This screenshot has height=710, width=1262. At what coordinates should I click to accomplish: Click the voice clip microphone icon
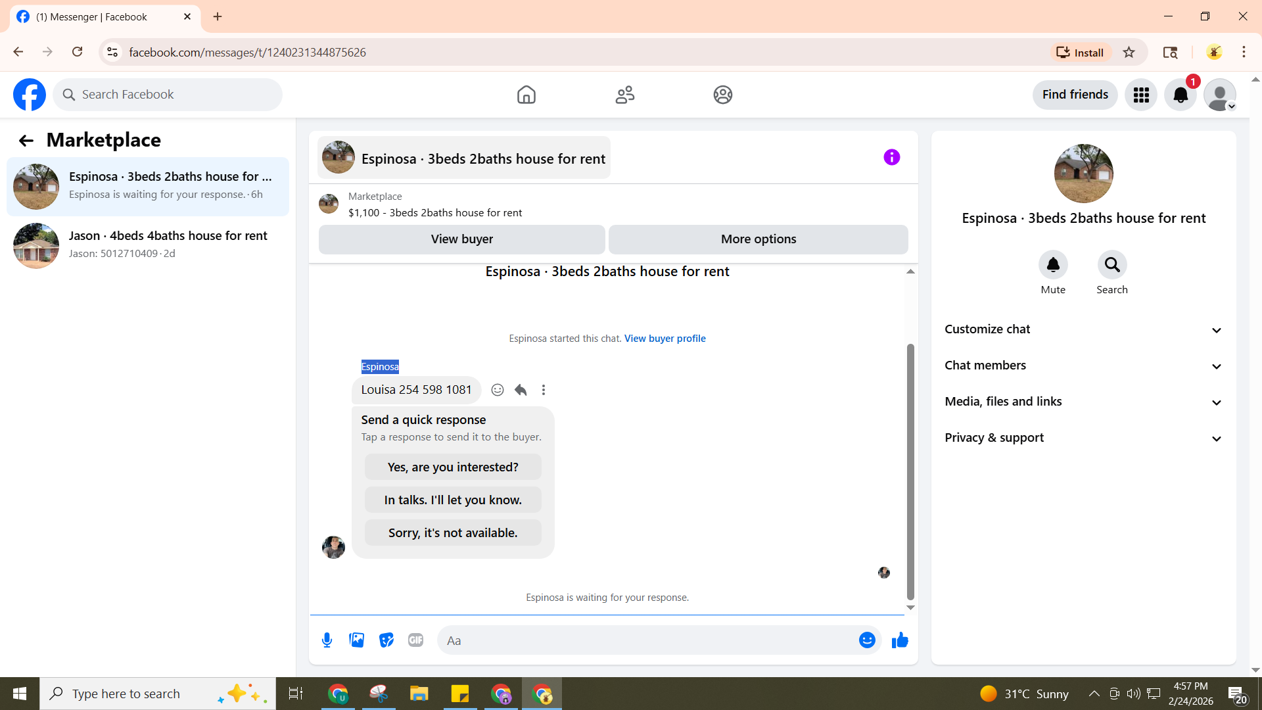click(x=327, y=640)
